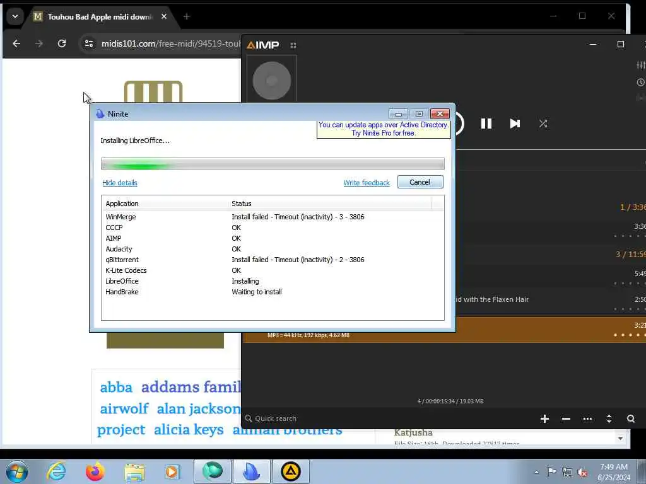Open Write feedback link in Ninite
Screen dimensions: 646x484
click(367, 183)
